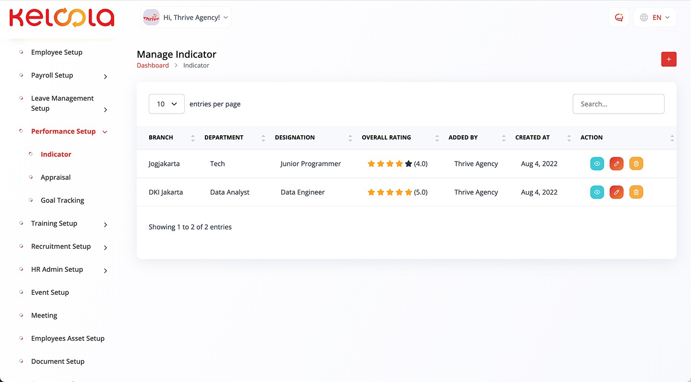View the DKI Jakarta indicator via eye icon
This screenshot has height=382, width=691.
point(597,192)
